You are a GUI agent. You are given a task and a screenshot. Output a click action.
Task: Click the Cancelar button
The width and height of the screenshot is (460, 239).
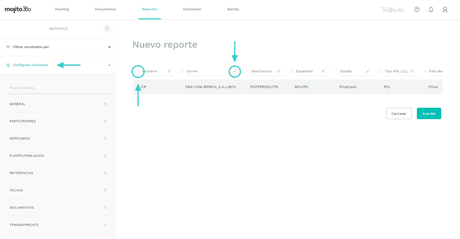[399, 114]
